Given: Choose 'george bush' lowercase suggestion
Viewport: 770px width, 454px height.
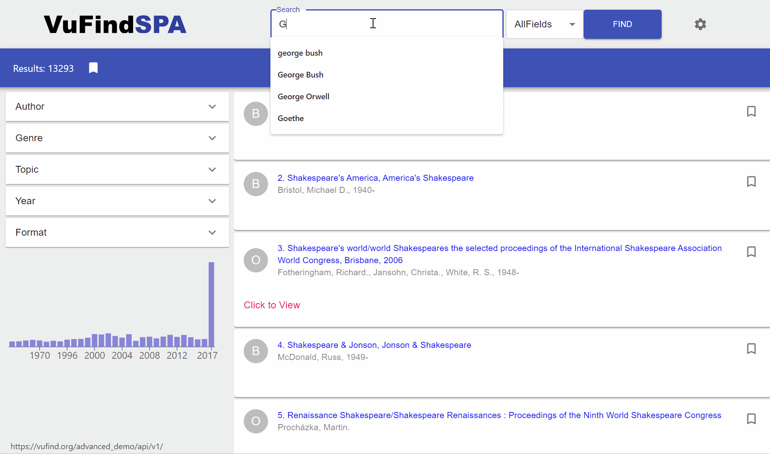Looking at the screenshot, I should [386, 53].
